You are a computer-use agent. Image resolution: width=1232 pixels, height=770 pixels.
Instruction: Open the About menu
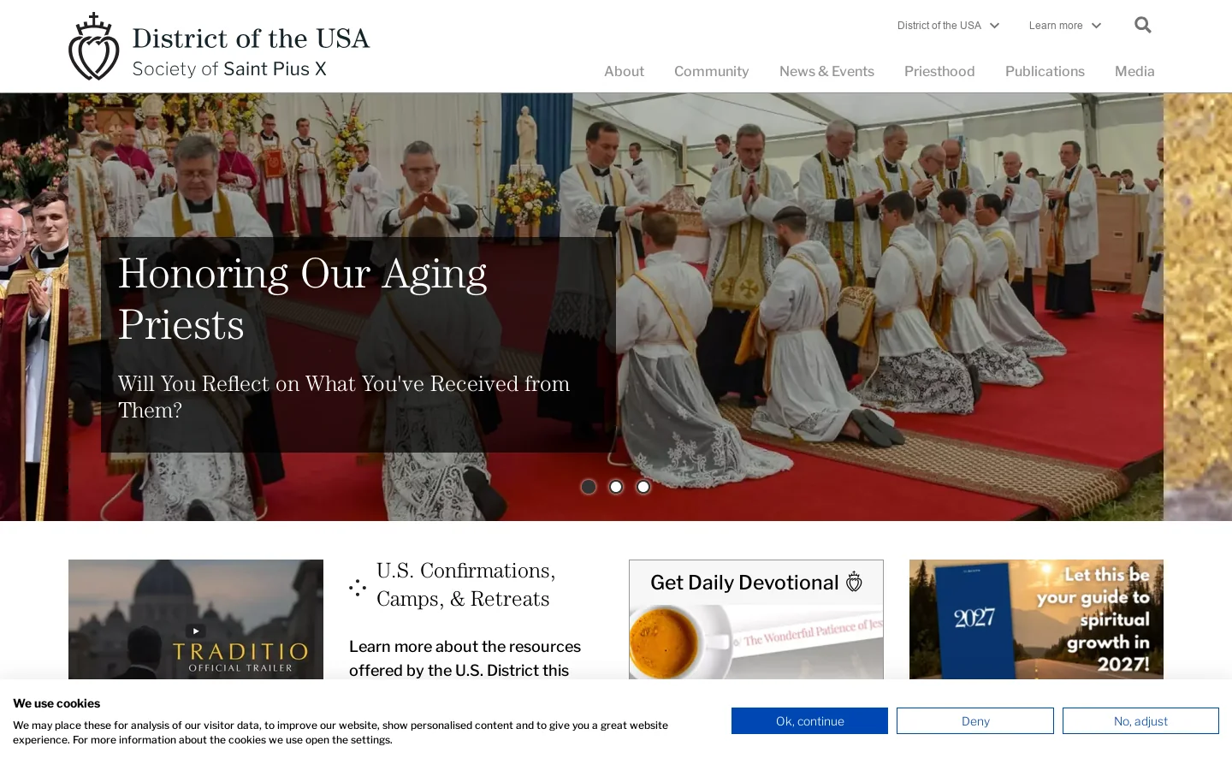[624, 72]
